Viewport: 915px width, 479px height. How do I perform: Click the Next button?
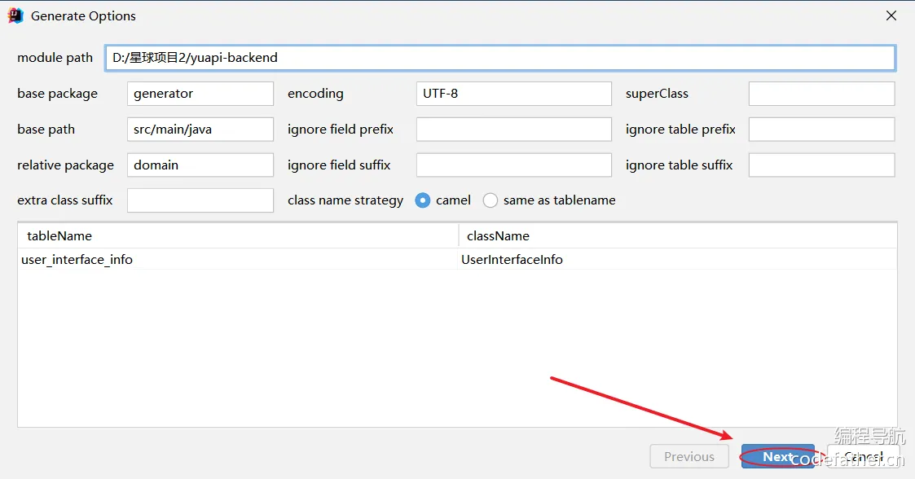(x=778, y=456)
